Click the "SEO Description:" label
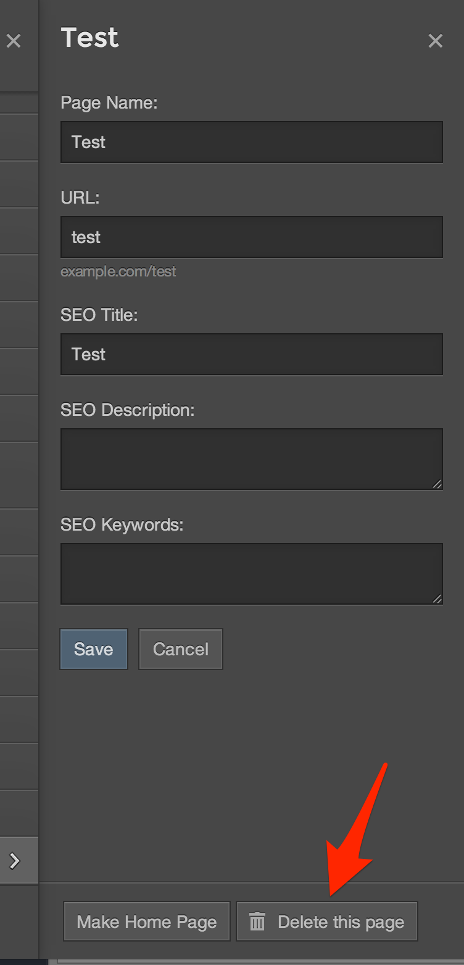 click(x=128, y=410)
